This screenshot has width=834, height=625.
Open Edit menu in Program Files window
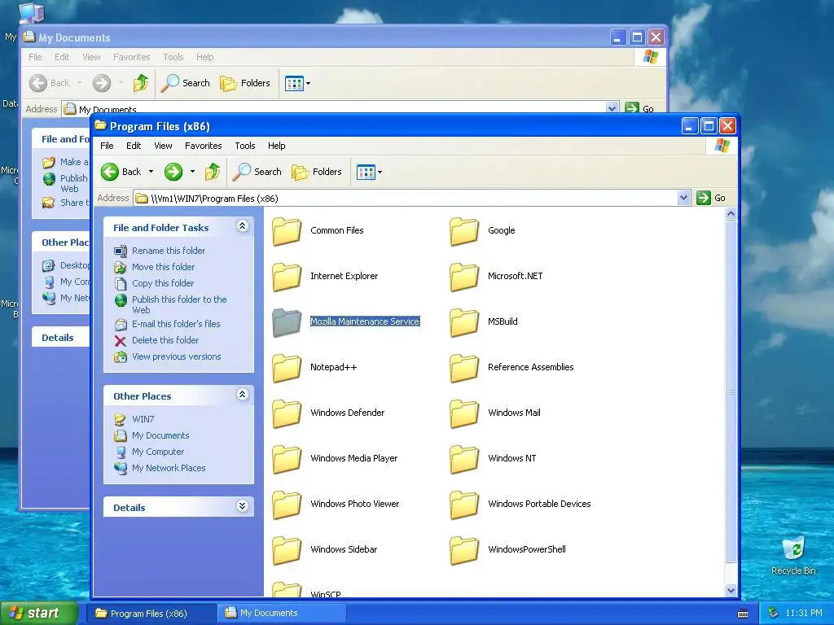coord(134,146)
